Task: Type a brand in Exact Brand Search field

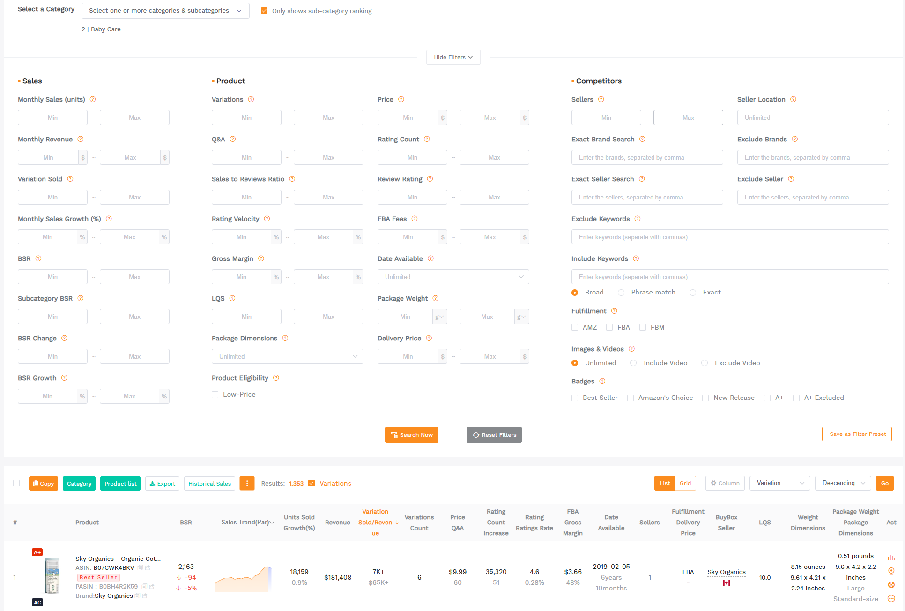Action: click(646, 157)
